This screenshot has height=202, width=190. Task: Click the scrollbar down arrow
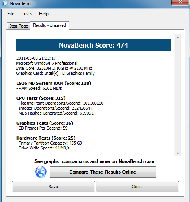[x=178, y=153]
